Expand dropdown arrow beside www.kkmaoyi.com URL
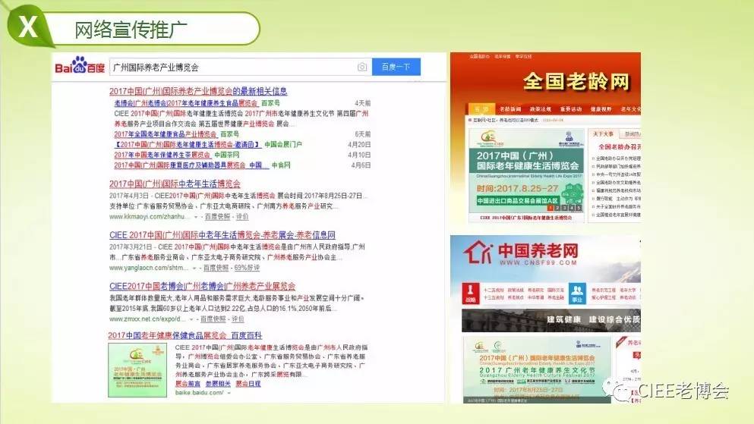The width and height of the screenshot is (754, 424). coord(196,217)
